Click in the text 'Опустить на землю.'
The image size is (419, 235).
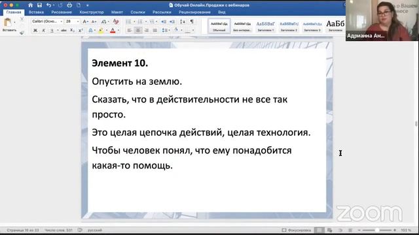click(x=137, y=81)
